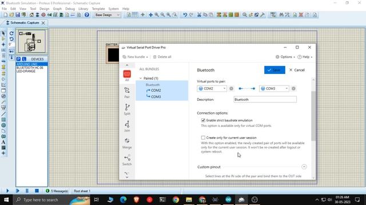Open the Base Design dropdown in Proteus toolbar
This screenshot has width=366, height=205.
pyautogui.click(x=108, y=15)
